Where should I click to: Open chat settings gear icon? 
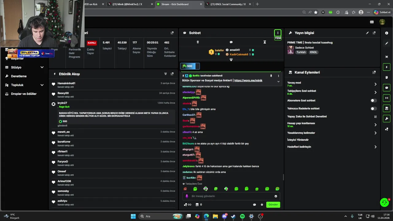[262, 205]
